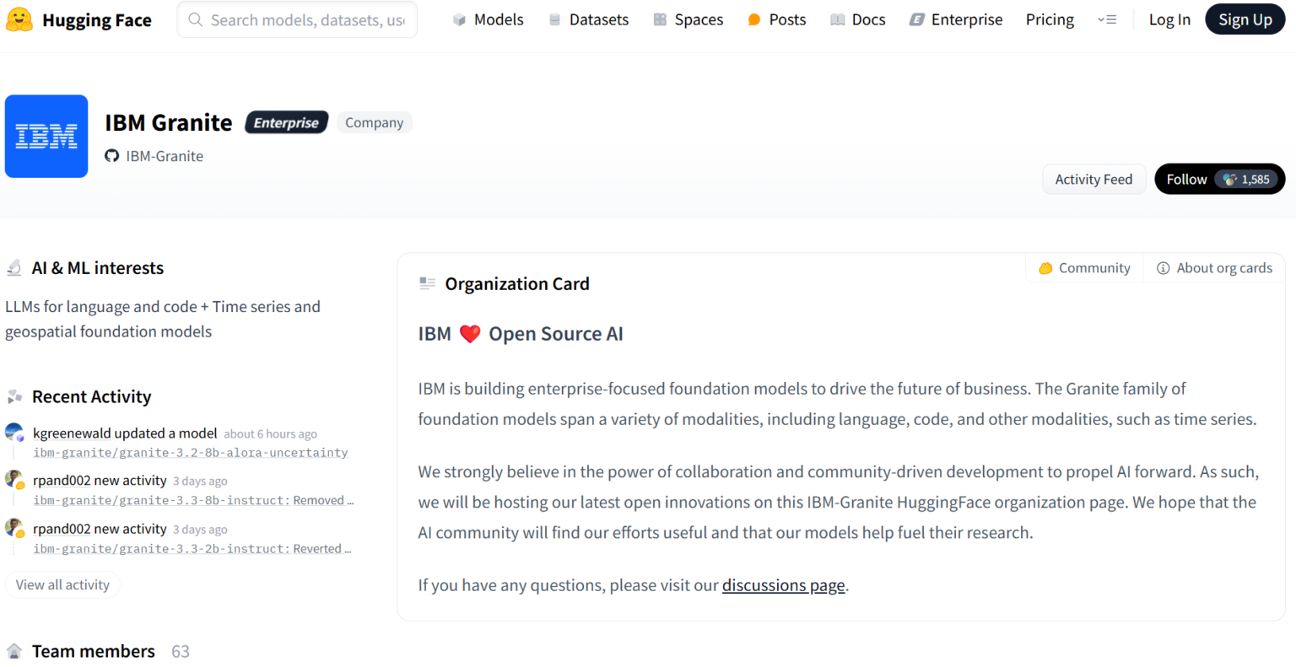Image resolution: width=1296 pixels, height=667 pixels.
Task: Open the Pricing menu item
Action: (x=1050, y=19)
